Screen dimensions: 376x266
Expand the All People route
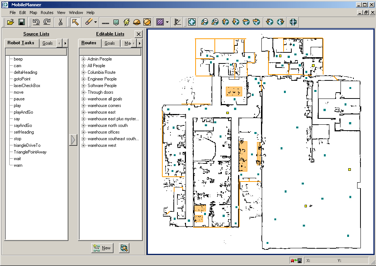tap(84, 66)
